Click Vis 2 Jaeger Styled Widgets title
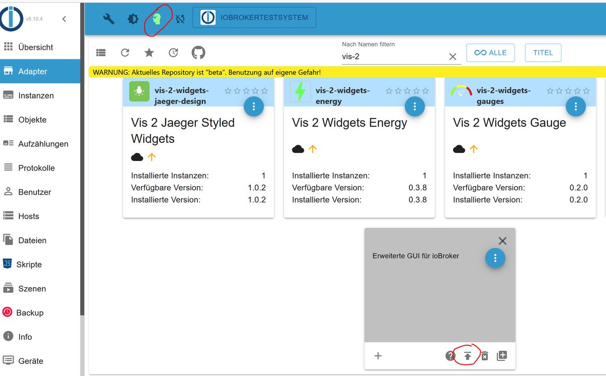 [x=183, y=131]
